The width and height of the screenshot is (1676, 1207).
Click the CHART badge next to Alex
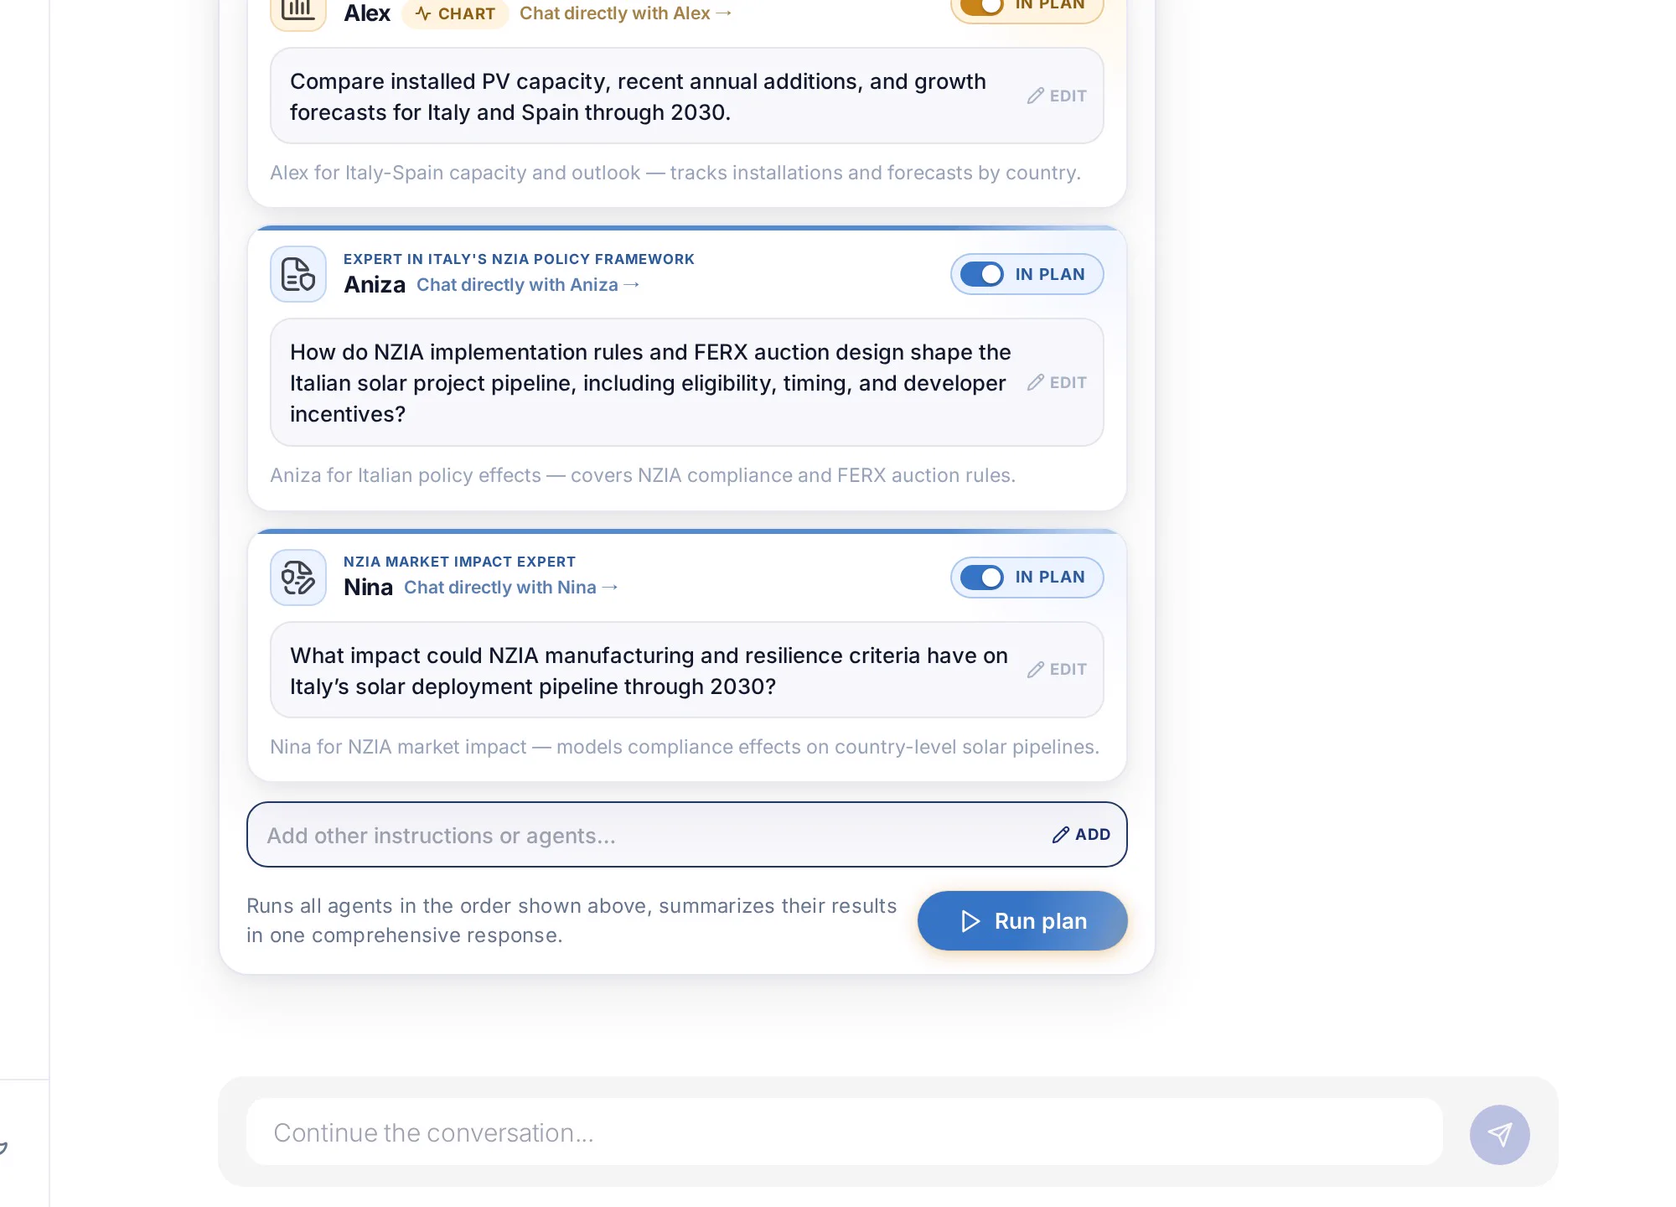click(x=455, y=13)
